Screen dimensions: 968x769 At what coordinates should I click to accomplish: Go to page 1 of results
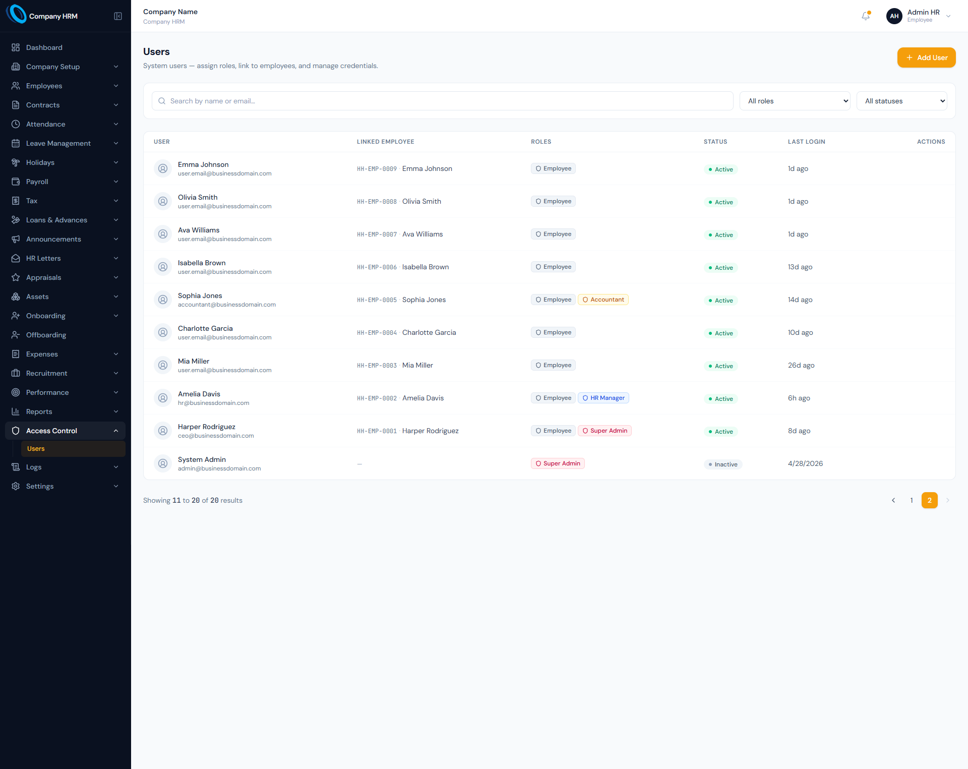[x=912, y=500]
